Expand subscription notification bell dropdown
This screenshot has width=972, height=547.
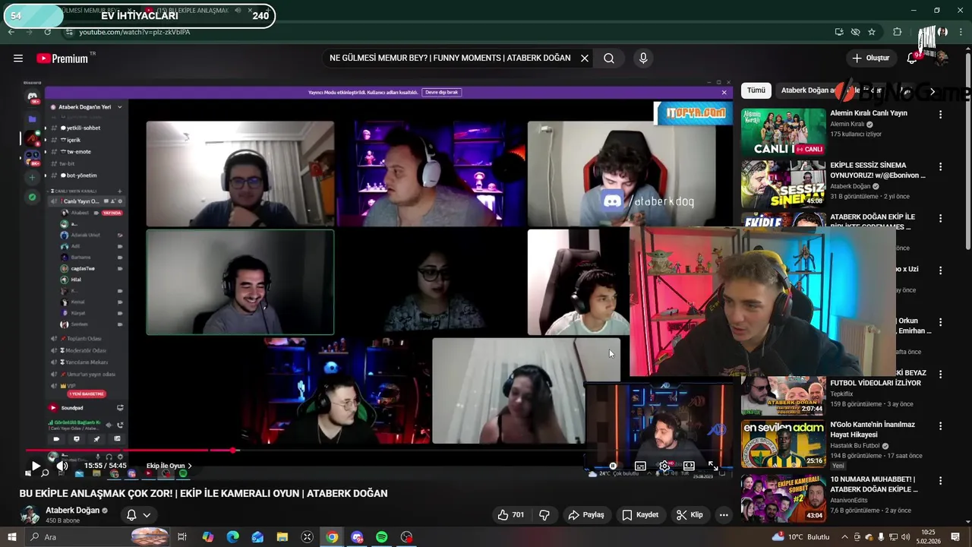[147, 515]
